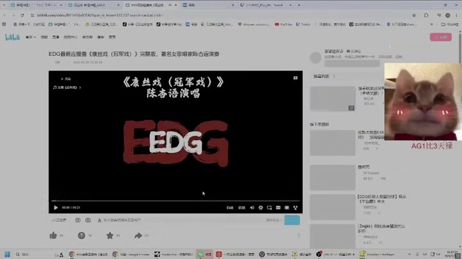Click the Bilibili logo
Screen dimensions: 462x259
[x=12, y=37]
